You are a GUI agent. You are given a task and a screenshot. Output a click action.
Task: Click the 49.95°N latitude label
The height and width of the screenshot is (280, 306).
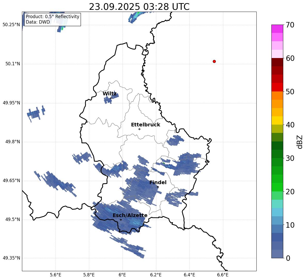[12, 103]
